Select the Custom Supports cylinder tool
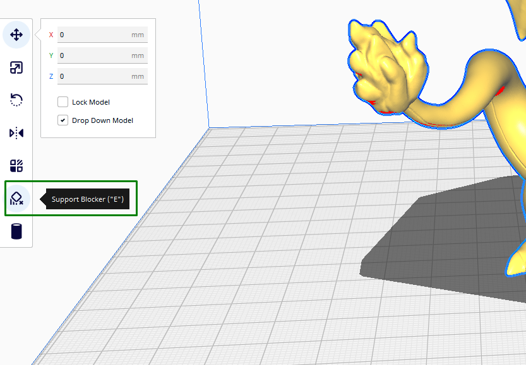 coord(16,231)
